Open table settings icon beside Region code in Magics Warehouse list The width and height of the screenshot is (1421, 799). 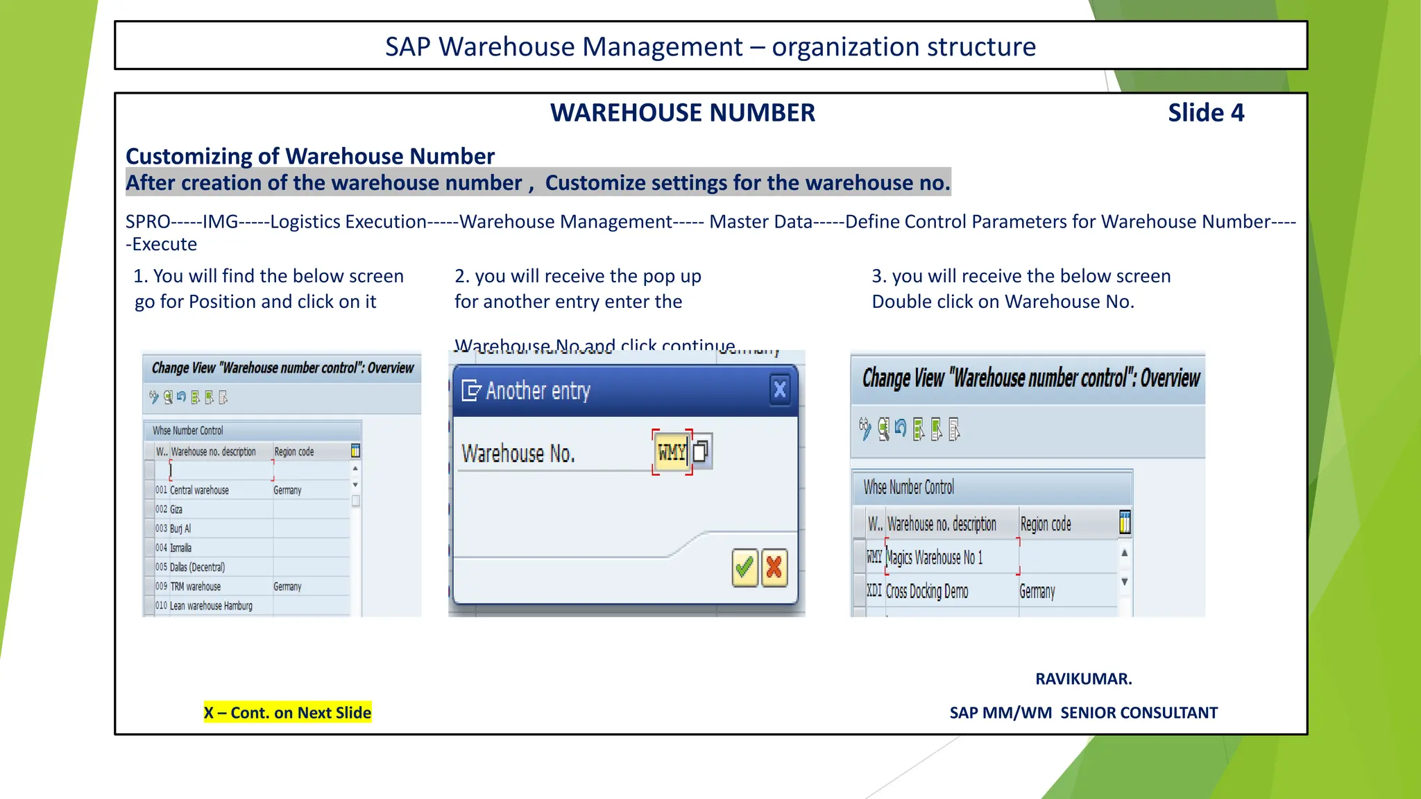pyautogui.click(x=1125, y=523)
